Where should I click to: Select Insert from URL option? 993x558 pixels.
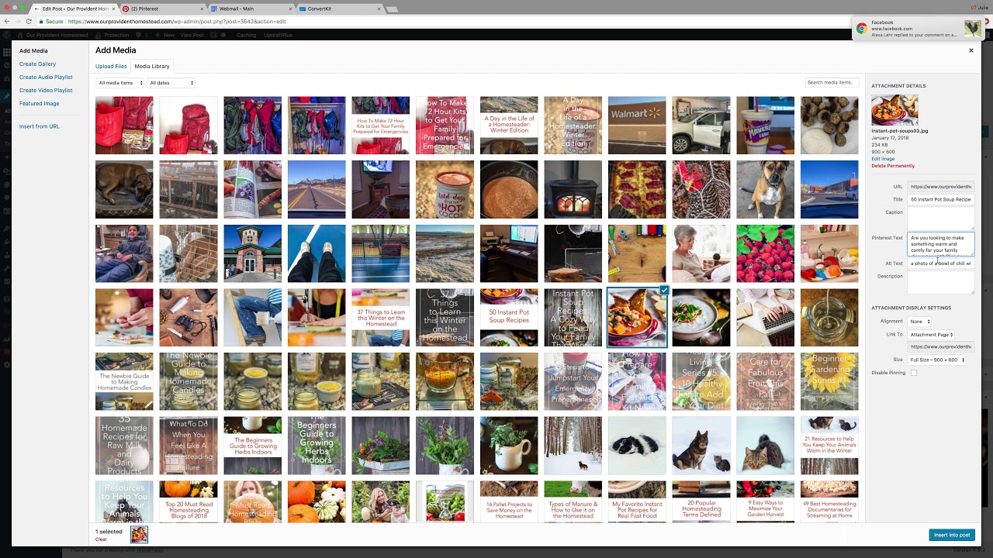tap(40, 126)
